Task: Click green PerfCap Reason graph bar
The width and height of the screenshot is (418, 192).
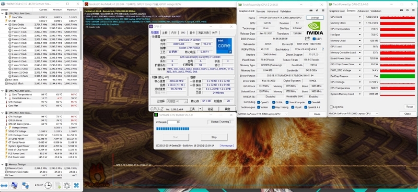Action: point(398,76)
